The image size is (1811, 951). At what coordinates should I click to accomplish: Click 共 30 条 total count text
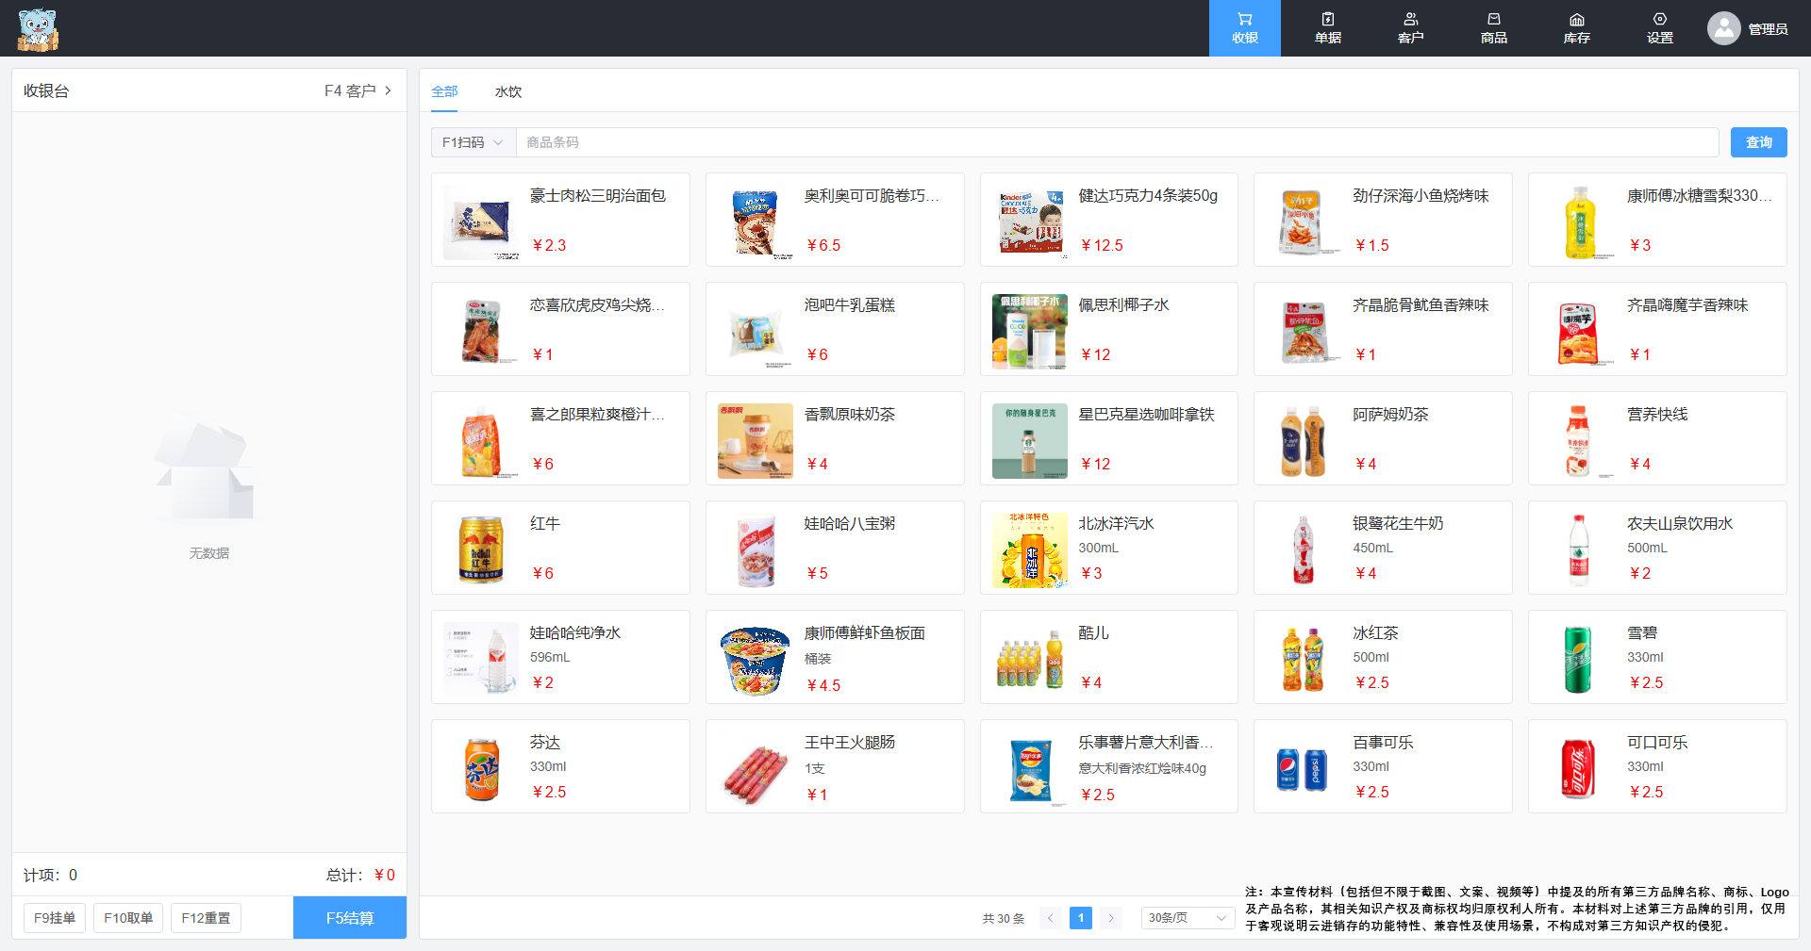[1003, 918]
